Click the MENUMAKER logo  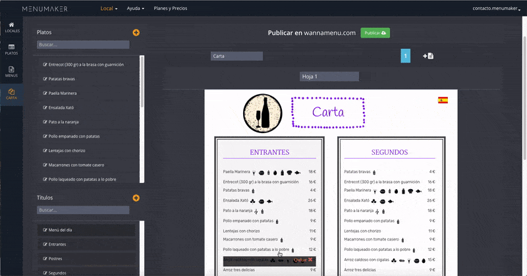pos(45,9)
